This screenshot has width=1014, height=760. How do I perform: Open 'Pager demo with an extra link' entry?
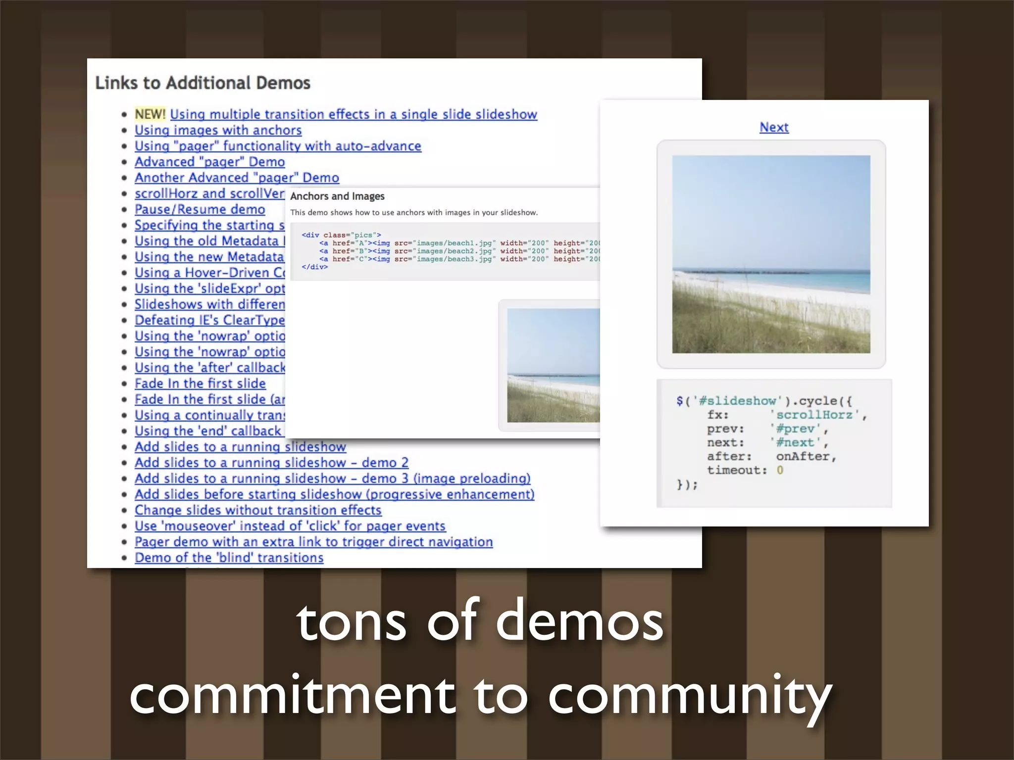pyautogui.click(x=313, y=542)
